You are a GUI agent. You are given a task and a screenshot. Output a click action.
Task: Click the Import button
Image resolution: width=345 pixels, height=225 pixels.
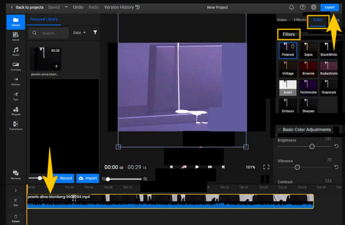tap(88, 178)
